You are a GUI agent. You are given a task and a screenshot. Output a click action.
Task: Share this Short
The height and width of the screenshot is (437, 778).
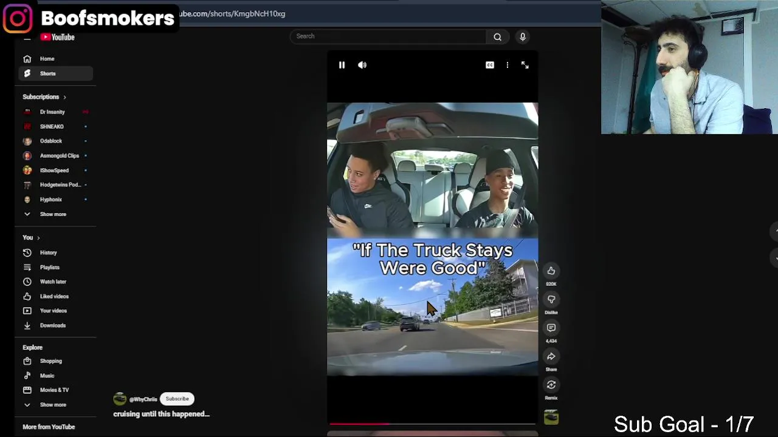coord(551,356)
